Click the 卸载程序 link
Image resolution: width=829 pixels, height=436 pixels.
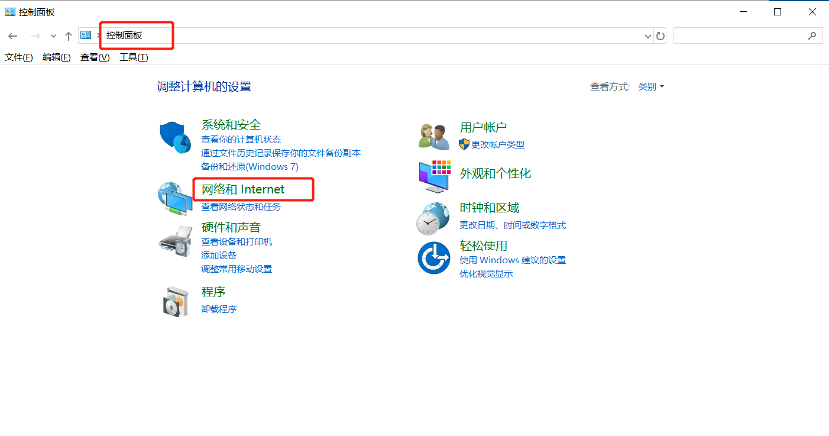[218, 308]
